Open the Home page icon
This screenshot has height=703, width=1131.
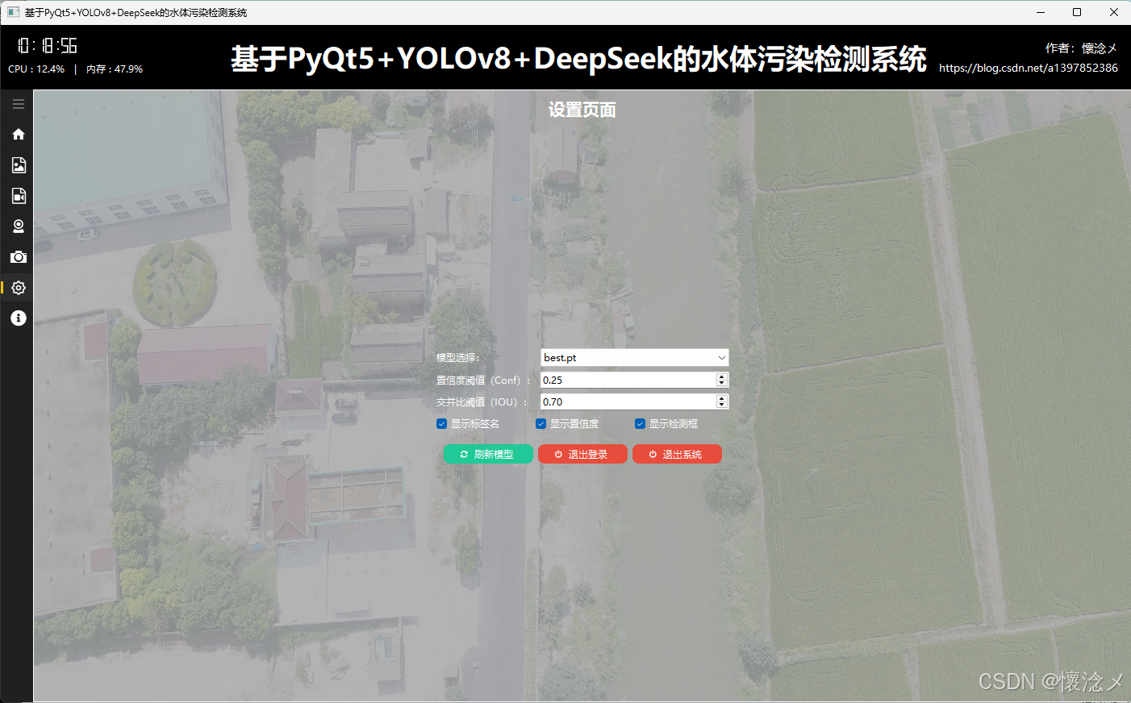tap(18, 135)
